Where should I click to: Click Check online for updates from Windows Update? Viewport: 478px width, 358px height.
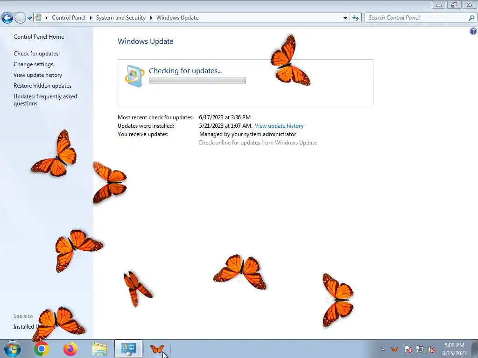pos(258,143)
